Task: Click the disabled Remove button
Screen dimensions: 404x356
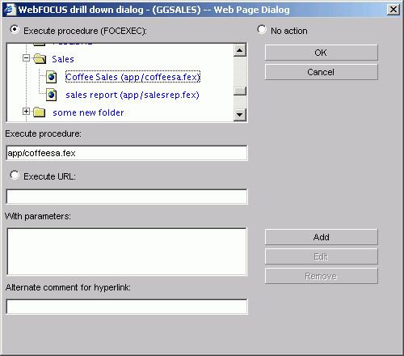Action: tap(322, 276)
